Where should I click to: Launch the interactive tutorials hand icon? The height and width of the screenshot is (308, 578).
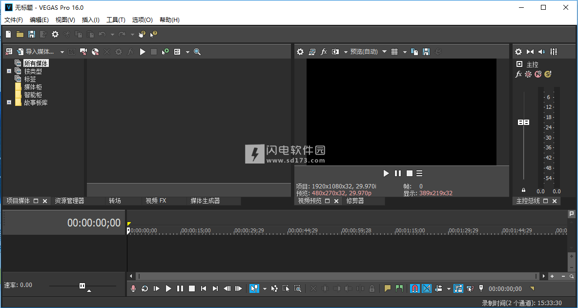click(142, 34)
